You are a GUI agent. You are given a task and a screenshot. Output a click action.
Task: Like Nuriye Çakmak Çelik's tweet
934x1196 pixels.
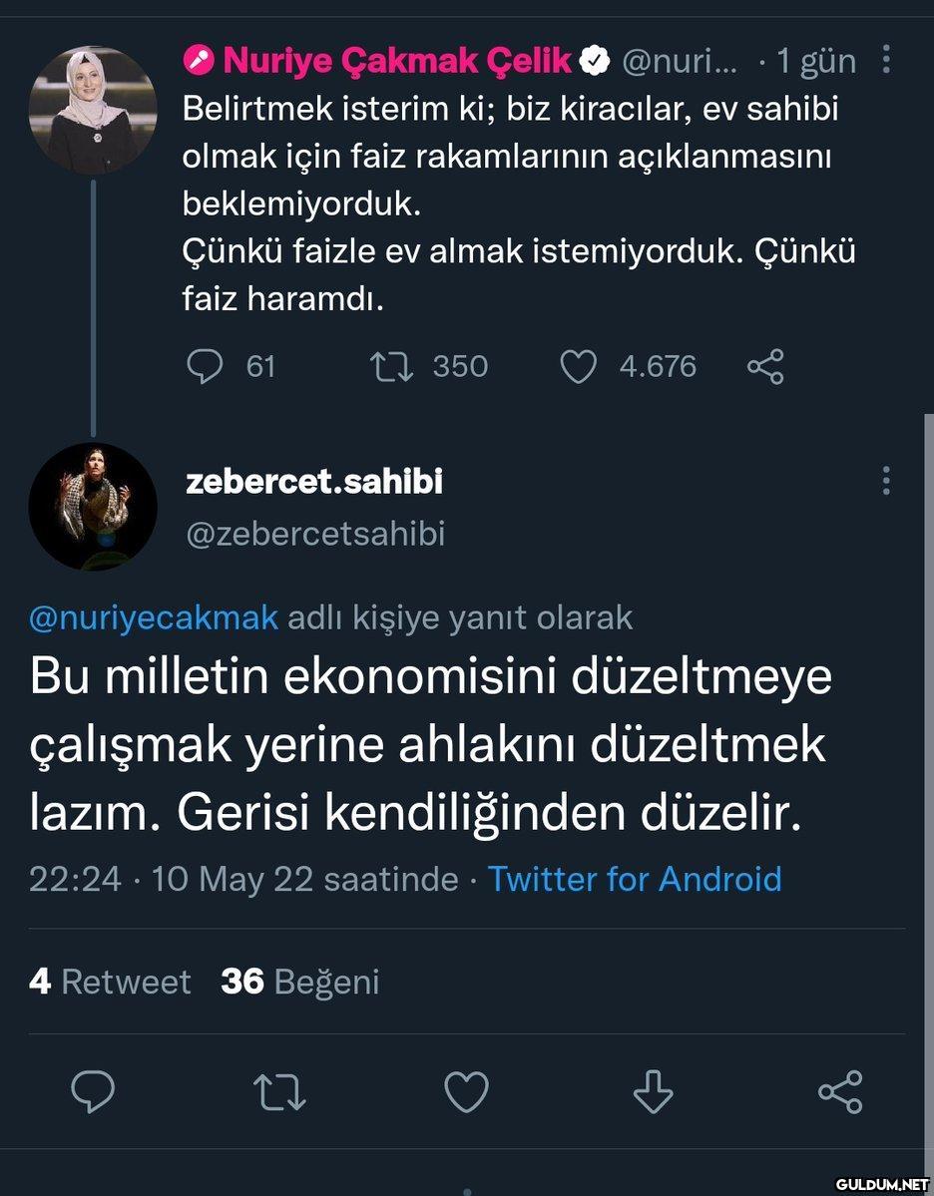(579, 367)
